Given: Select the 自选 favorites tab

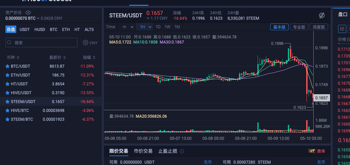Looking at the screenshot, I should 11,29.
